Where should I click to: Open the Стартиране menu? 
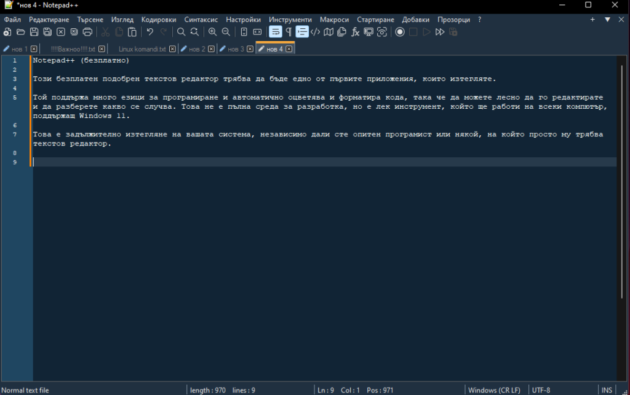point(375,20)
